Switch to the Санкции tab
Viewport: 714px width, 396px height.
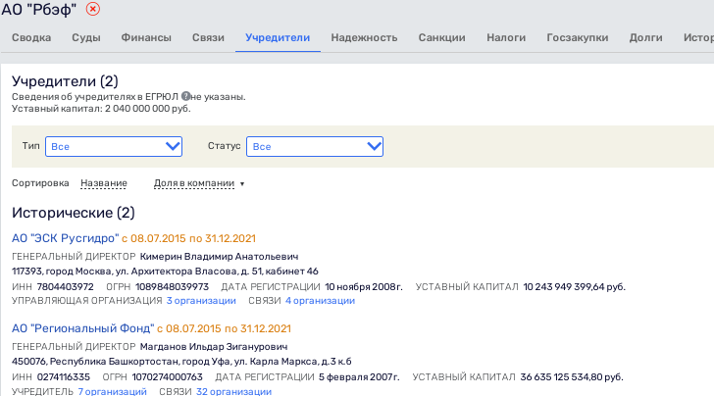click(x=442, y=38)
